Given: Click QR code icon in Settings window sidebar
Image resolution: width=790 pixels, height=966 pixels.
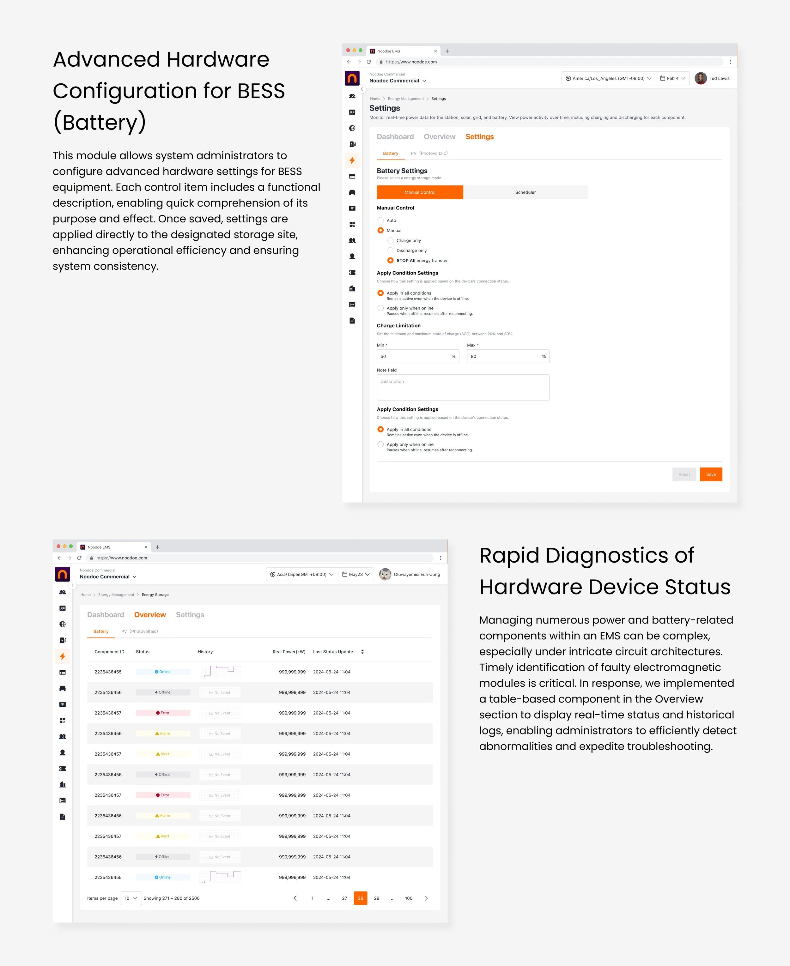Looking at the screenshot, I should [352, 224].
